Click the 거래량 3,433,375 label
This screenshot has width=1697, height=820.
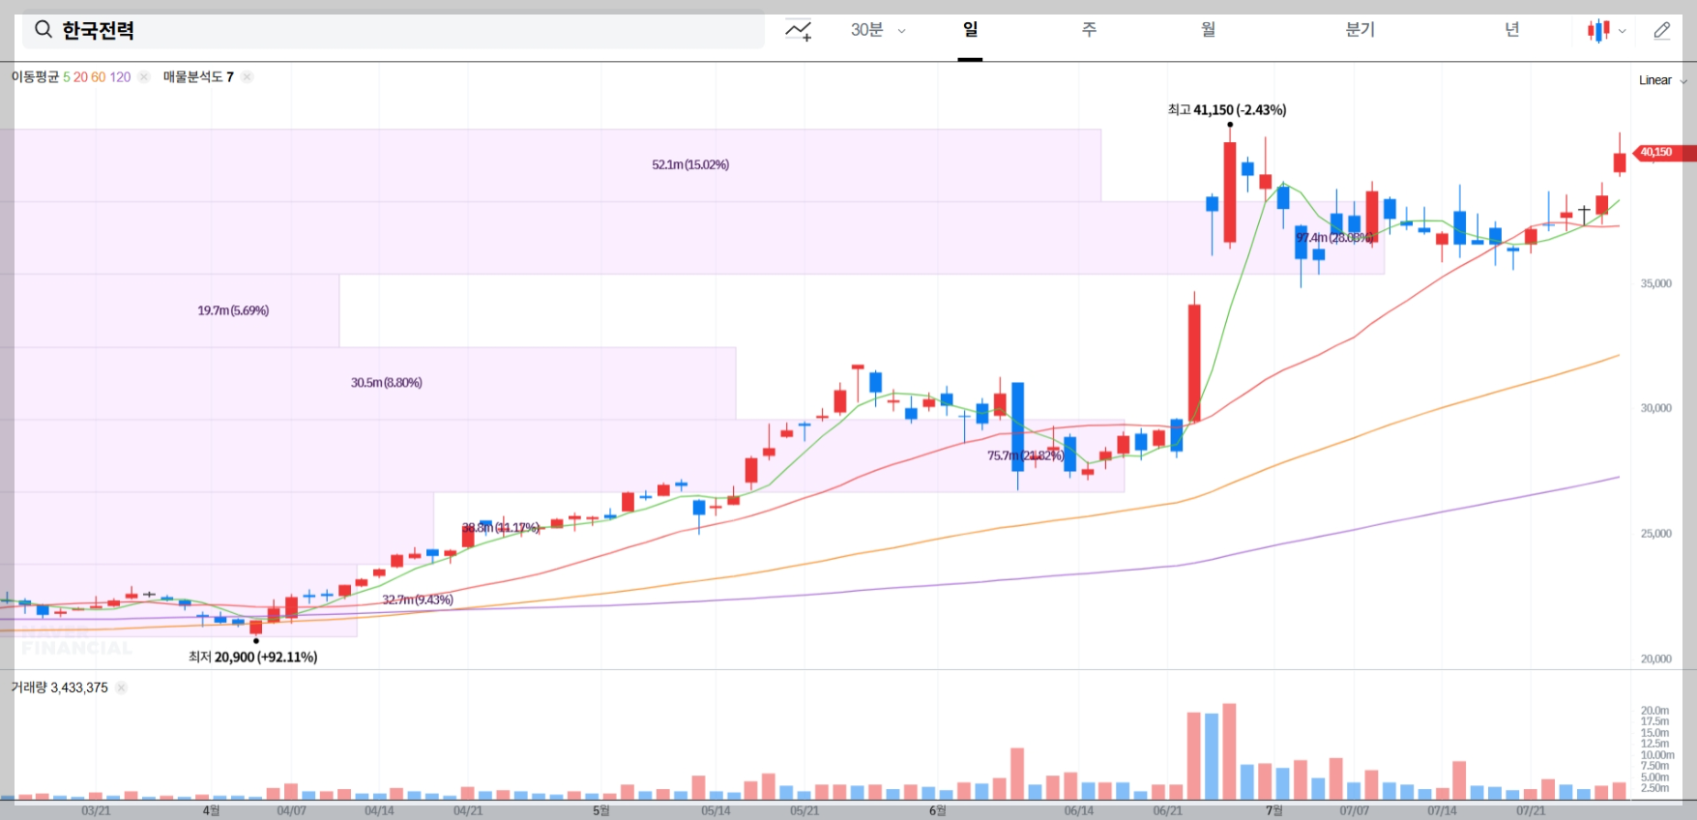[59, 688]
